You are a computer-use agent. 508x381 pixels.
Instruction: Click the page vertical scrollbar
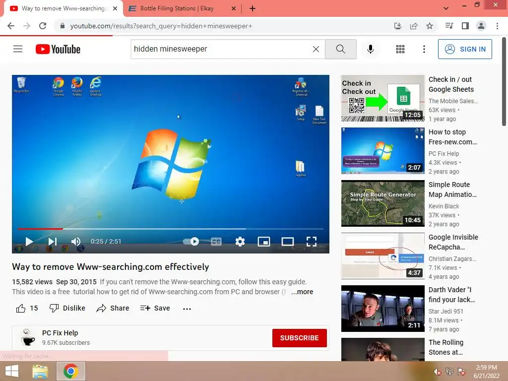point(504,82)
